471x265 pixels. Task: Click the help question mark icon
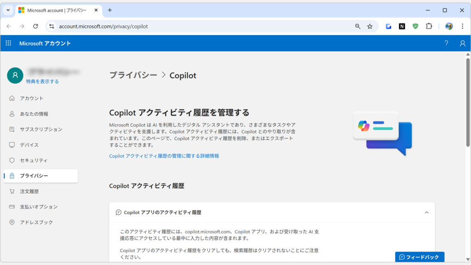[446, 43]
